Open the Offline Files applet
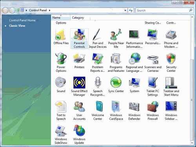The image size is (196, 147). [61, 37]
